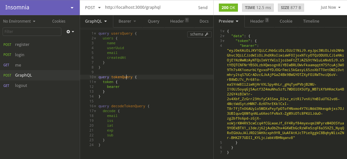347x159 pixels.
Task: Select the GraphQL POST request
Action: (40, 75)
